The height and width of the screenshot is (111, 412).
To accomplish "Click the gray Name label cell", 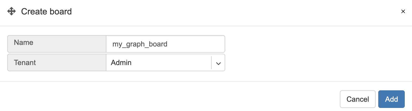I will tap(57, 44).
